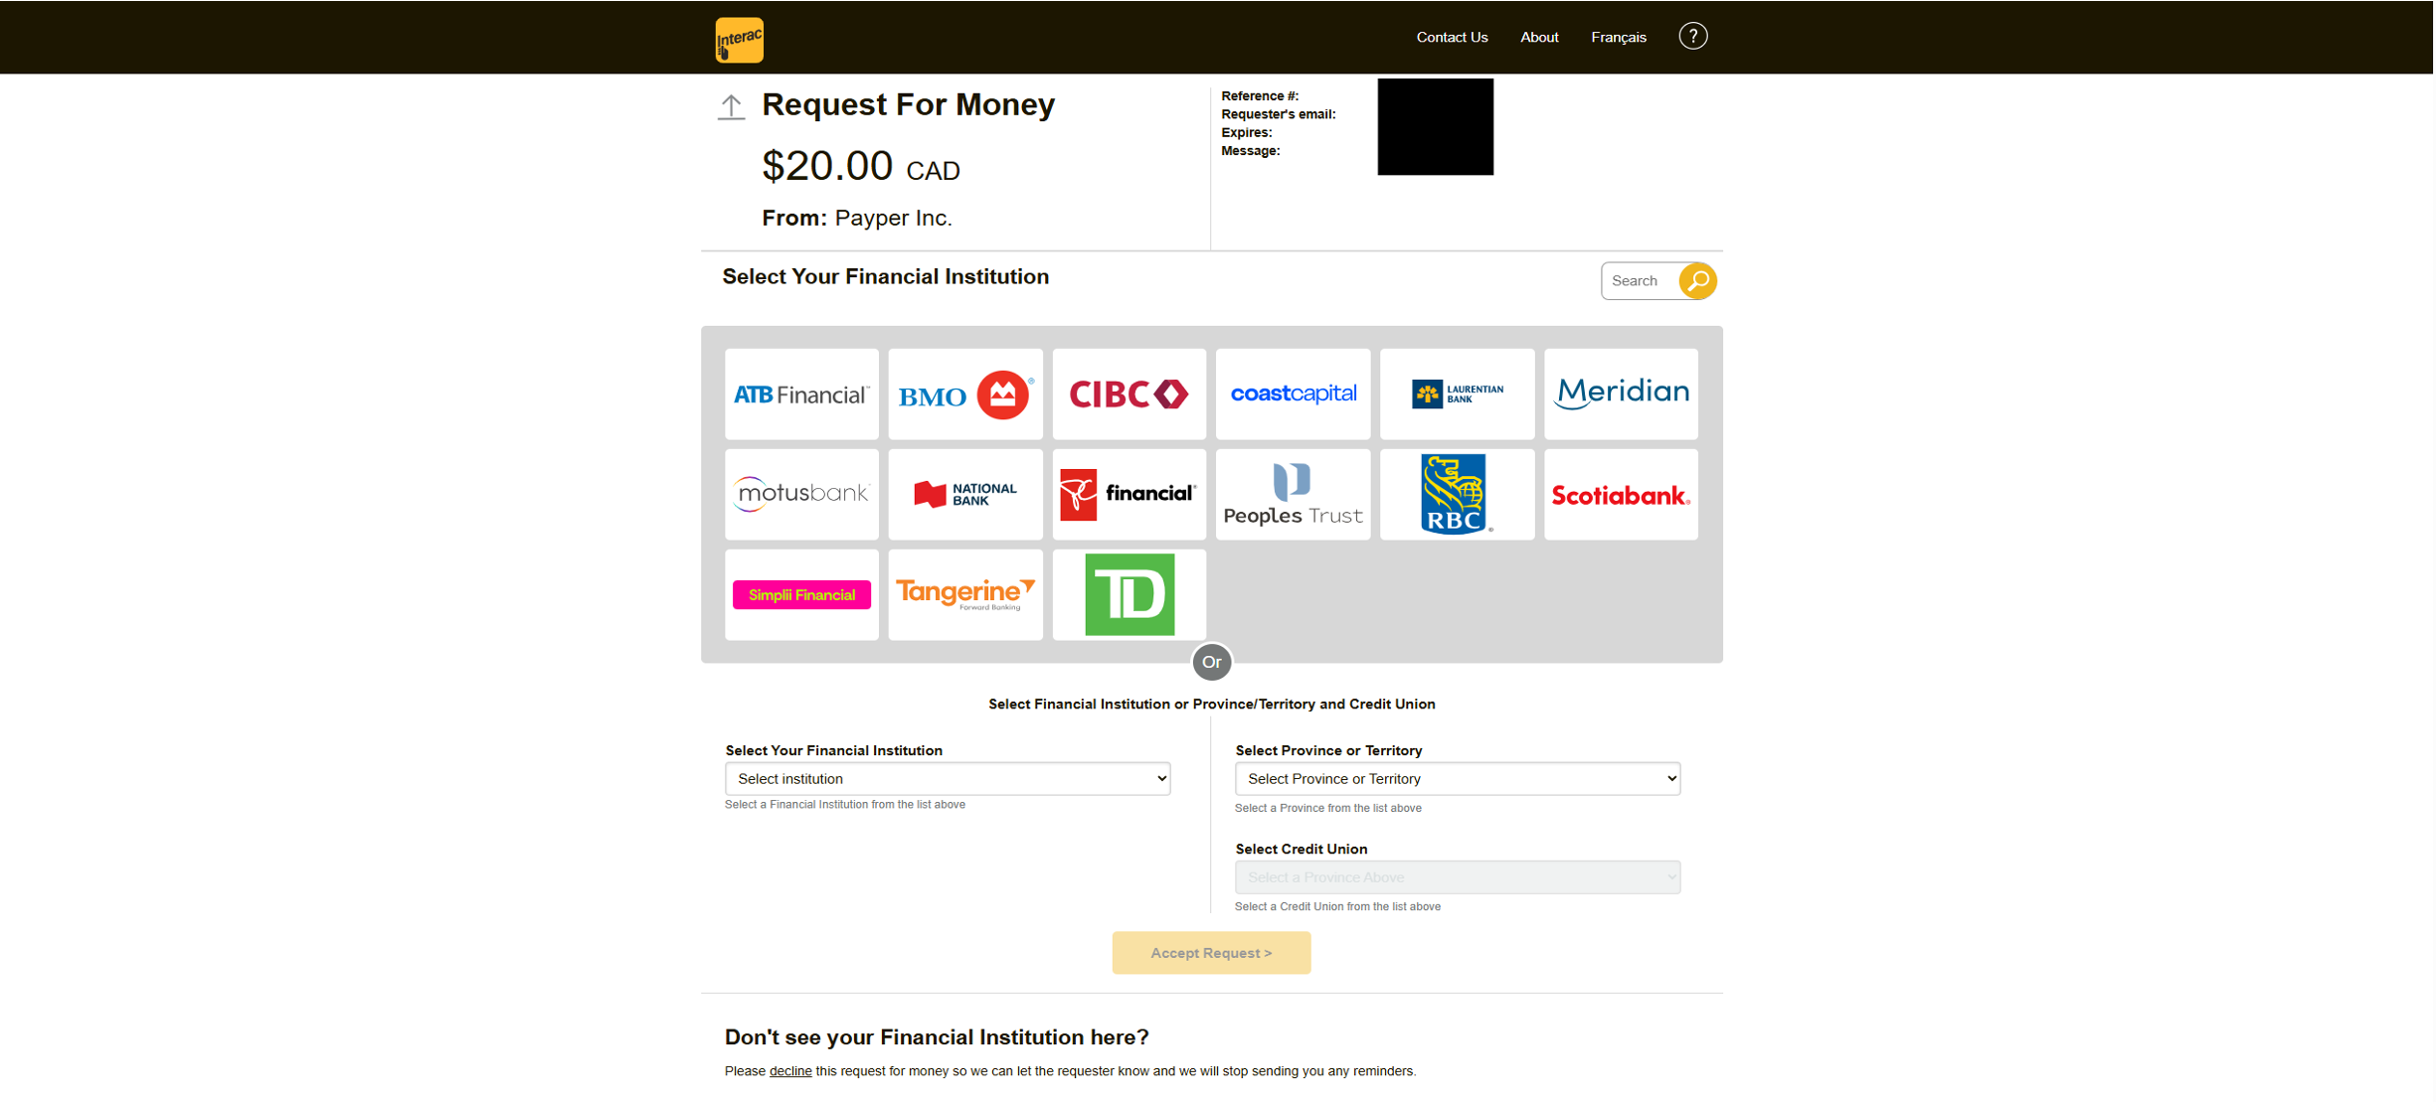
Task: Pick the CIBC logo tile
Action: 1129,394
